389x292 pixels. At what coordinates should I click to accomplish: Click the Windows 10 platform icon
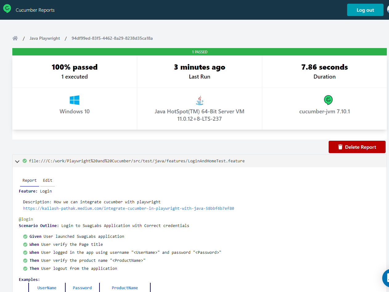(74, 100)
